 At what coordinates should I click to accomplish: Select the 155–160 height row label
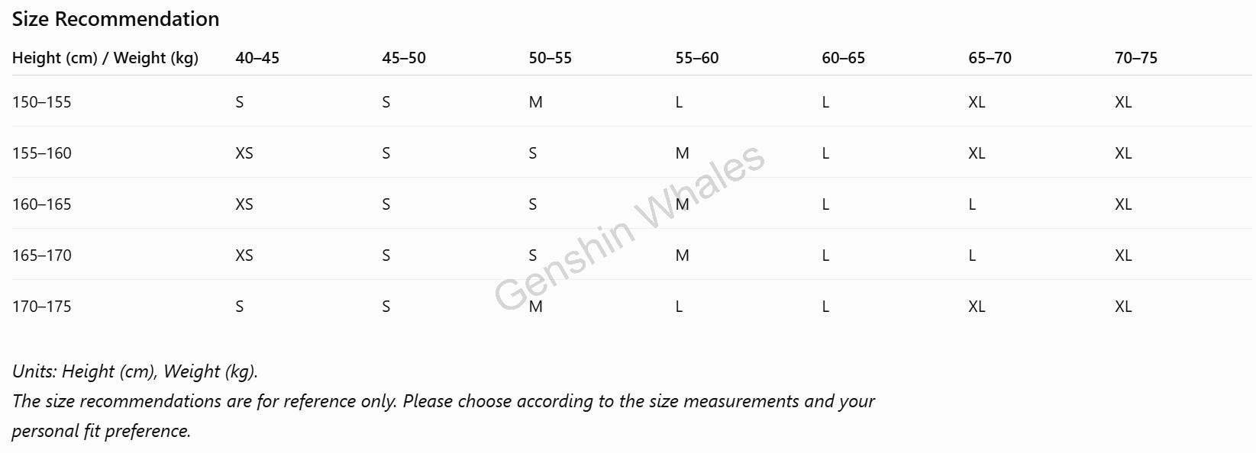(42, 153)
